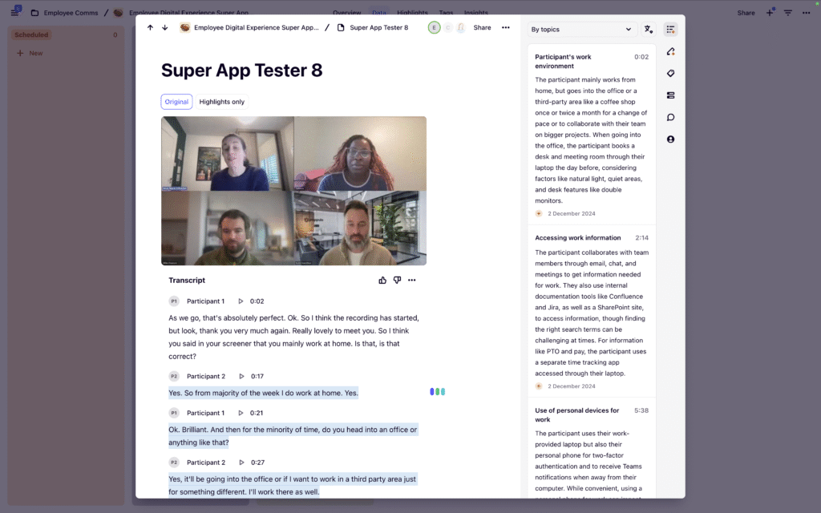
Task: Go to the next note using down arrow
Action: coord(165,27)
